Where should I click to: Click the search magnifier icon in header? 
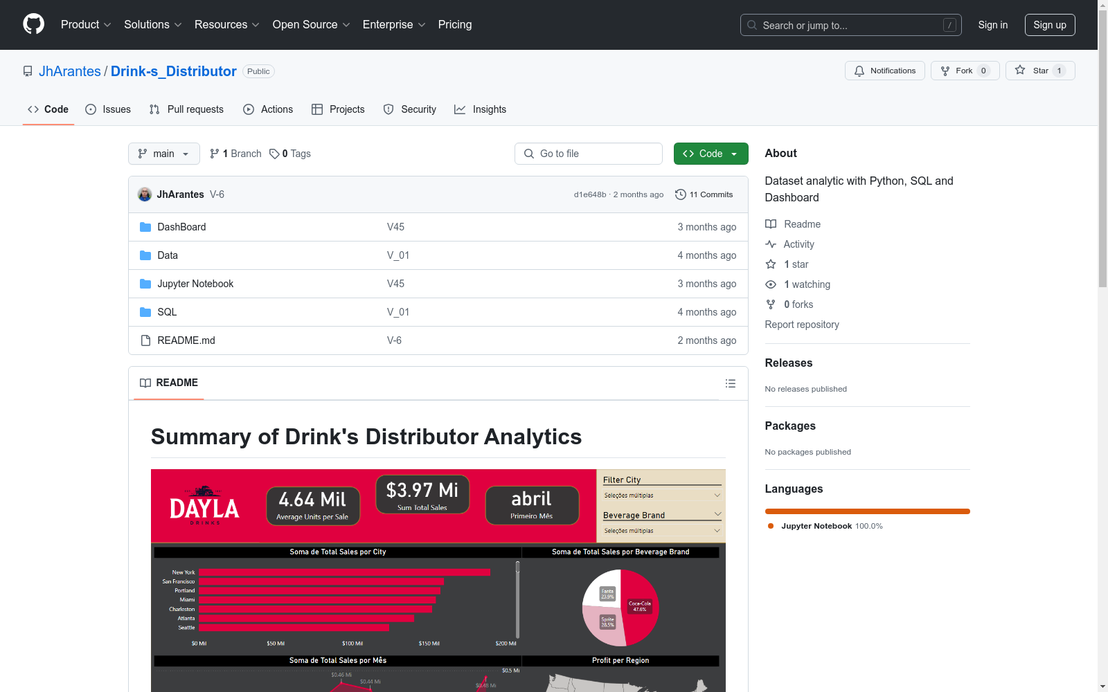point(752,25)
